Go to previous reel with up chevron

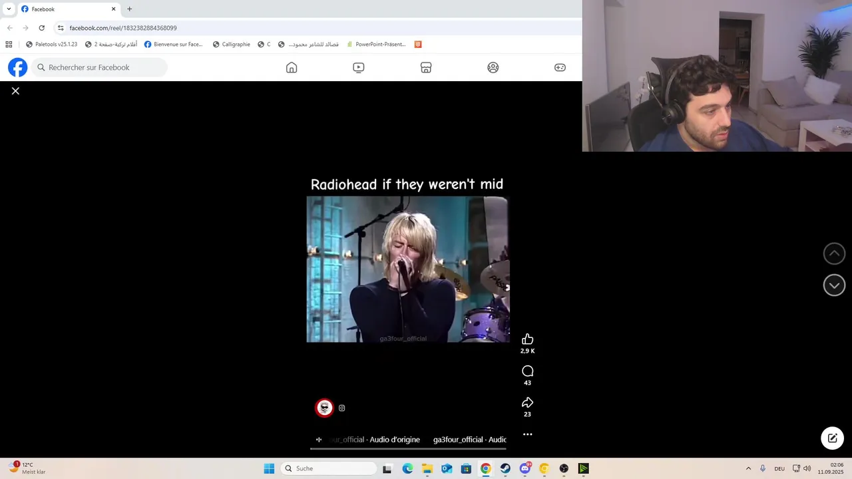pos(834,253)
